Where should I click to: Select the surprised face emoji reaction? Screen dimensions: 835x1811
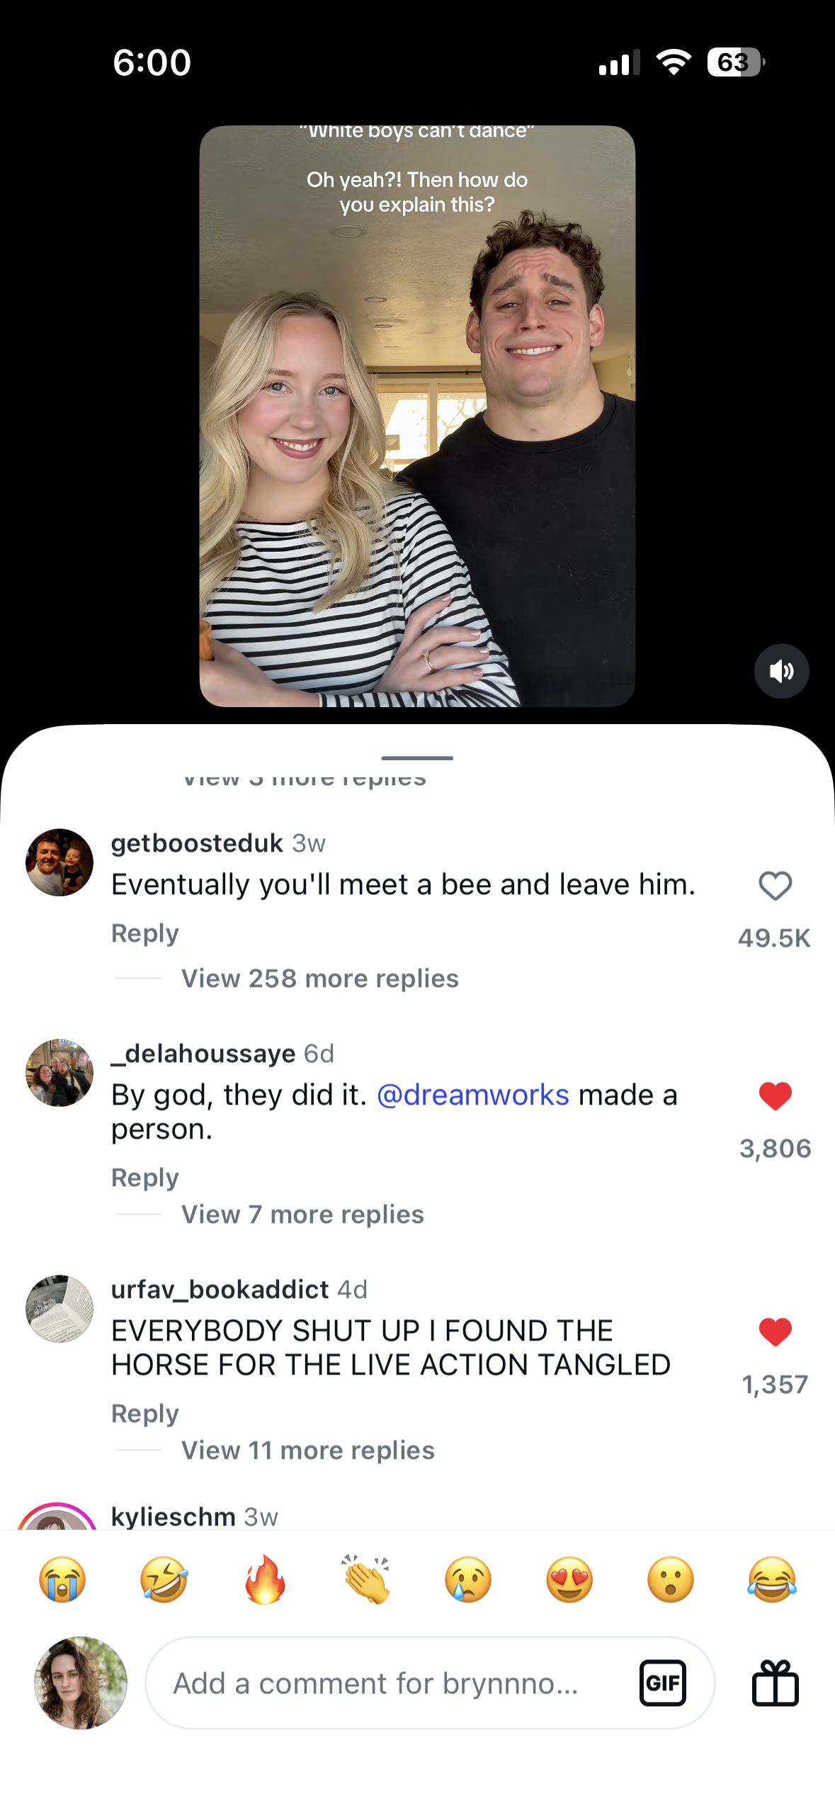point(671,1579)
